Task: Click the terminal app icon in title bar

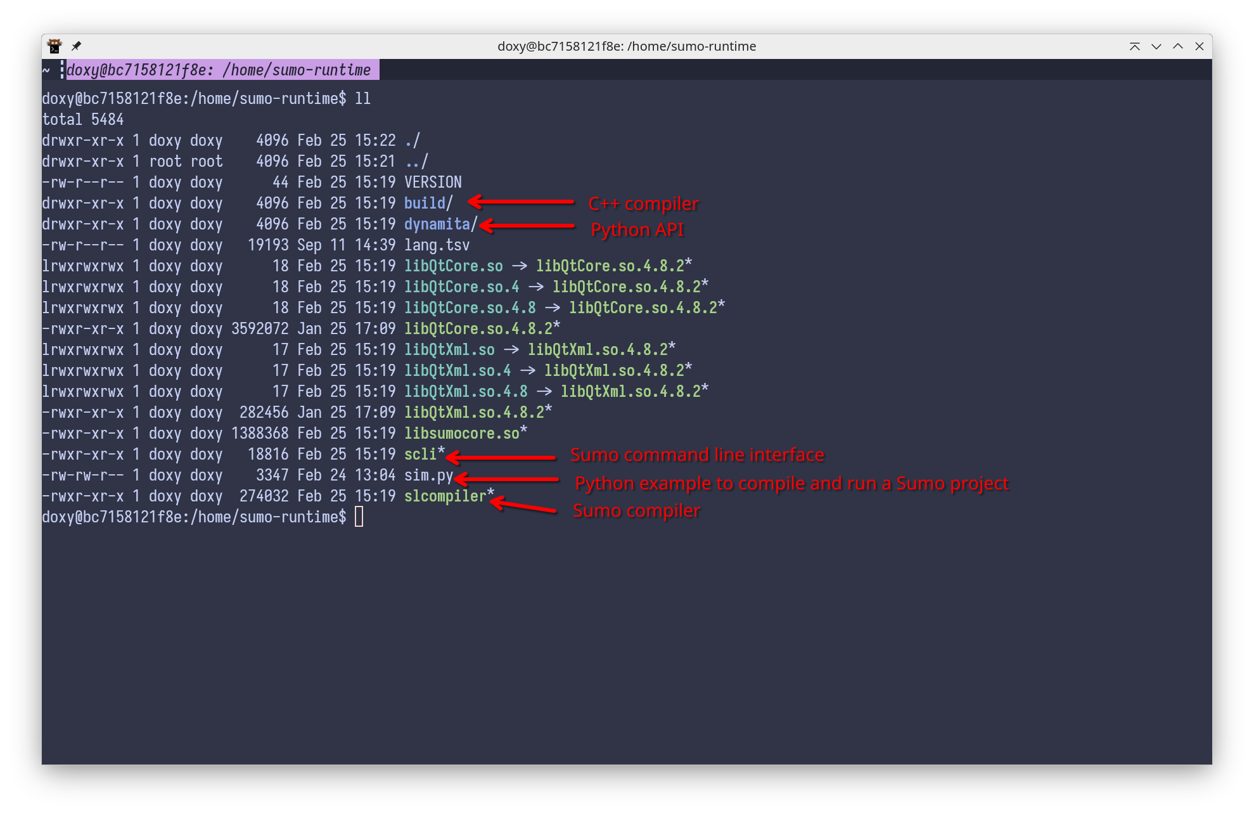Action: [54, 46]
